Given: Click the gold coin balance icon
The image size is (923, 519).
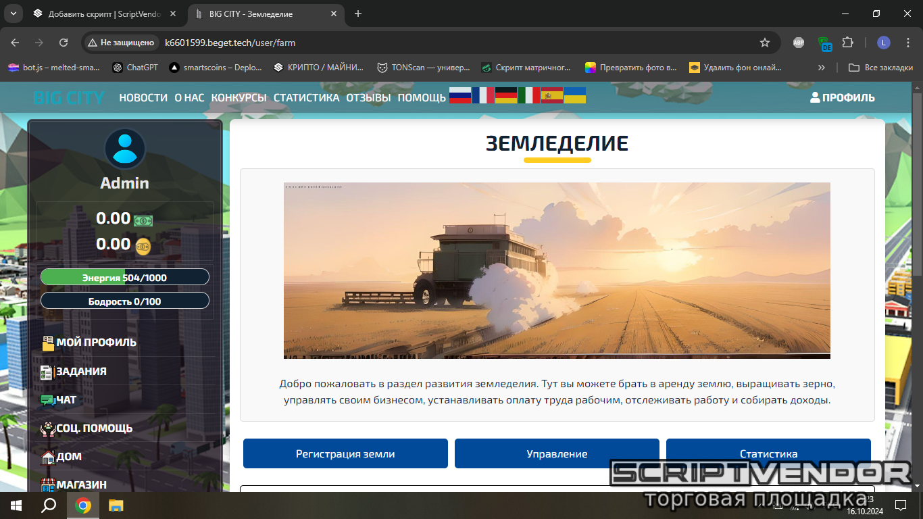Looking at the screenshot, I should tap(143, 246).
